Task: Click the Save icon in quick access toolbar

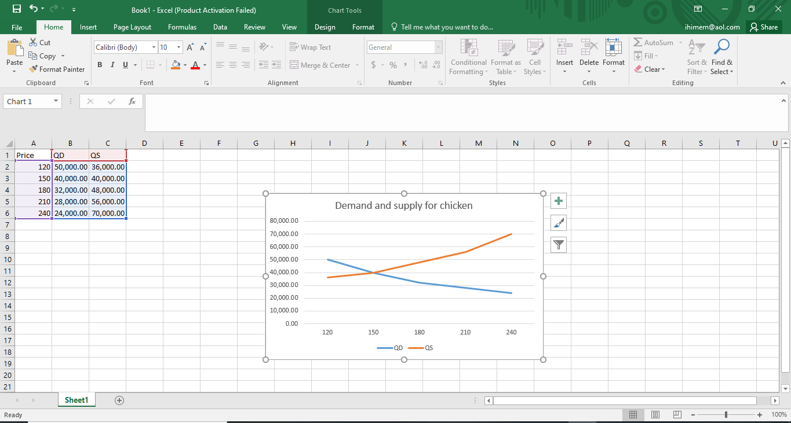Action: [x=17, y=9]
